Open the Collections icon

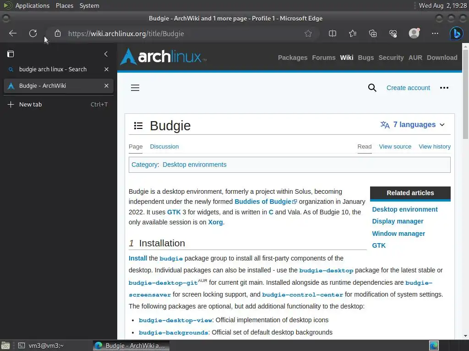tap(373, 33)
